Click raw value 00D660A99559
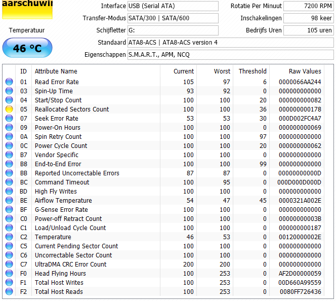The width and height of the screenshot is (336, 301). 300,282
